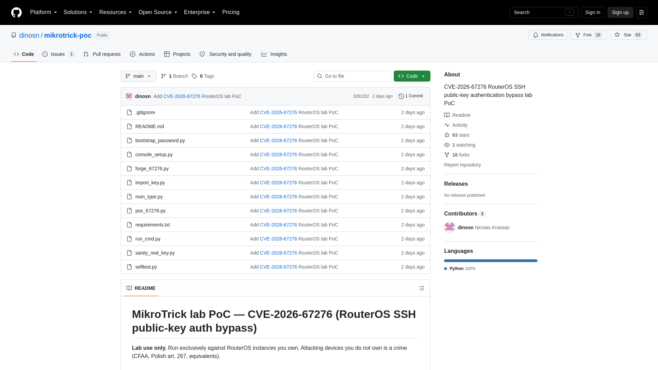
Task: Open the Releases heading link
Action: (x=456, y=184)
